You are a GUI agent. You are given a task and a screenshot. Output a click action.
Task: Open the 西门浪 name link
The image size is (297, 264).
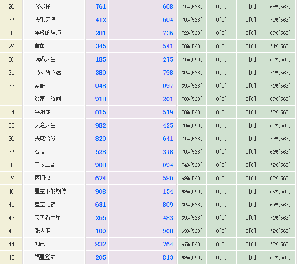42,178
